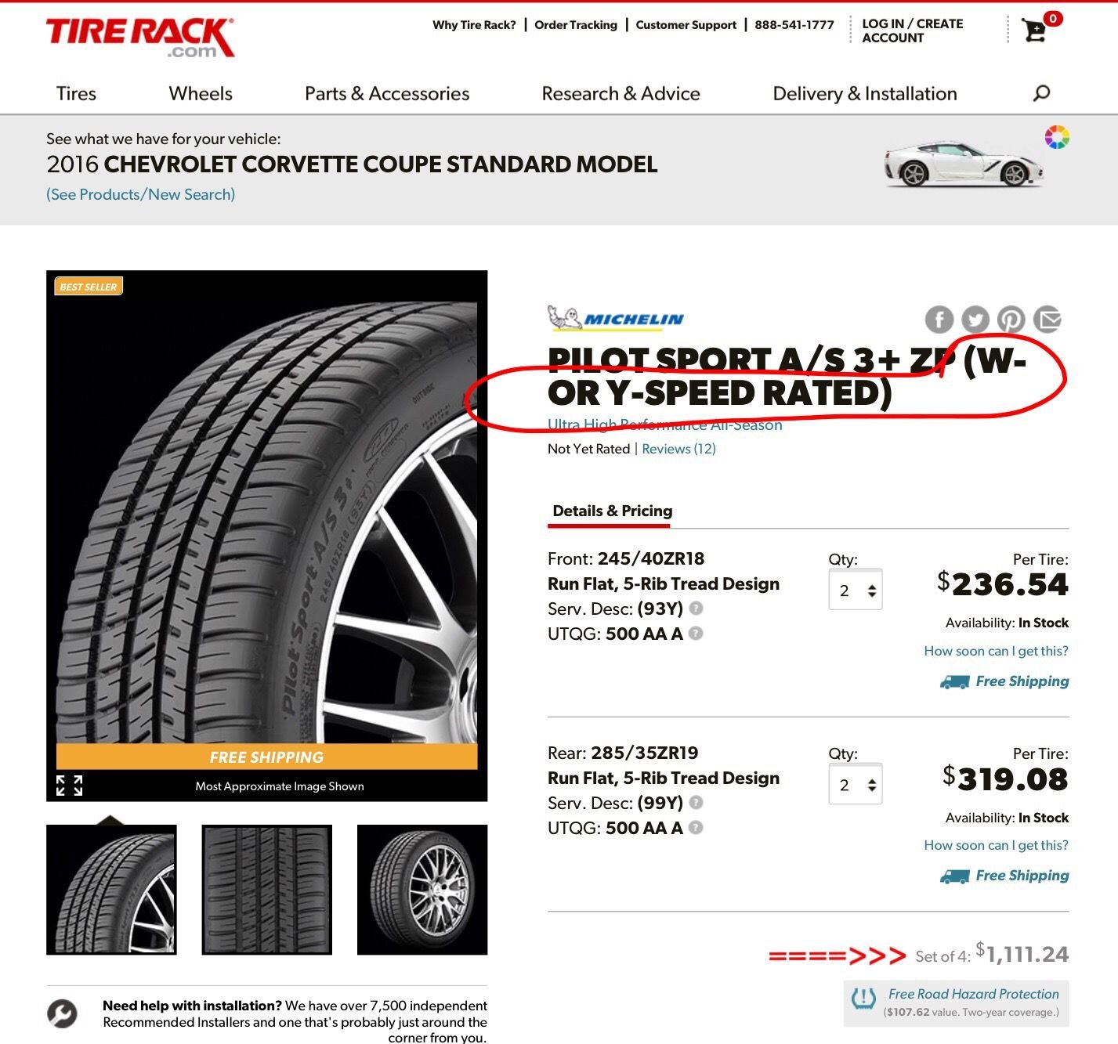The image size is (1118, 1044).
Task: Share via Twitter icon
Action: click(x=975, y=320)
